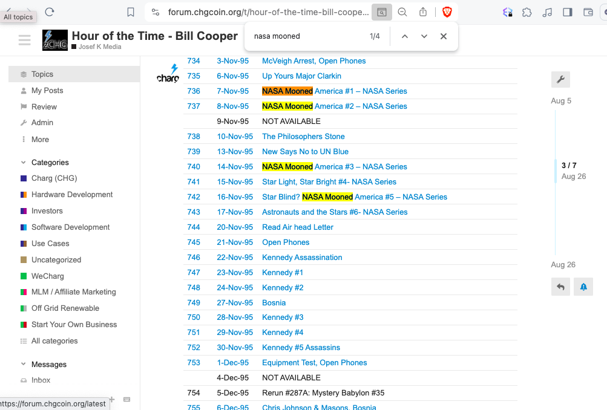
Task: Open NASA Mooned America #1 episode
Action: click(x=335, y=91)
